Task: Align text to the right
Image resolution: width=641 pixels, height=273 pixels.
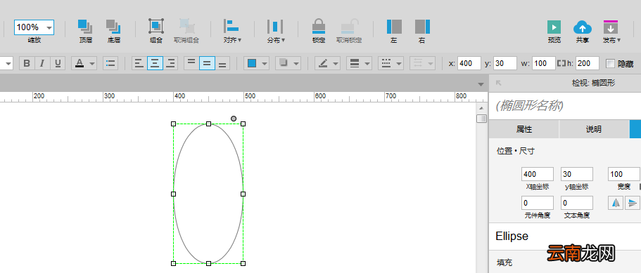Action: tap(170, 63)
